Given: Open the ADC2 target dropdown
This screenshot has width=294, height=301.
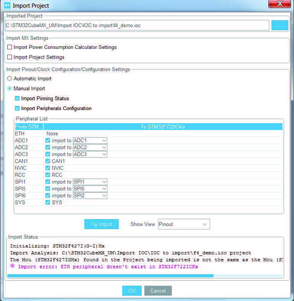Looking at the screenshot, I should (90, 147).
